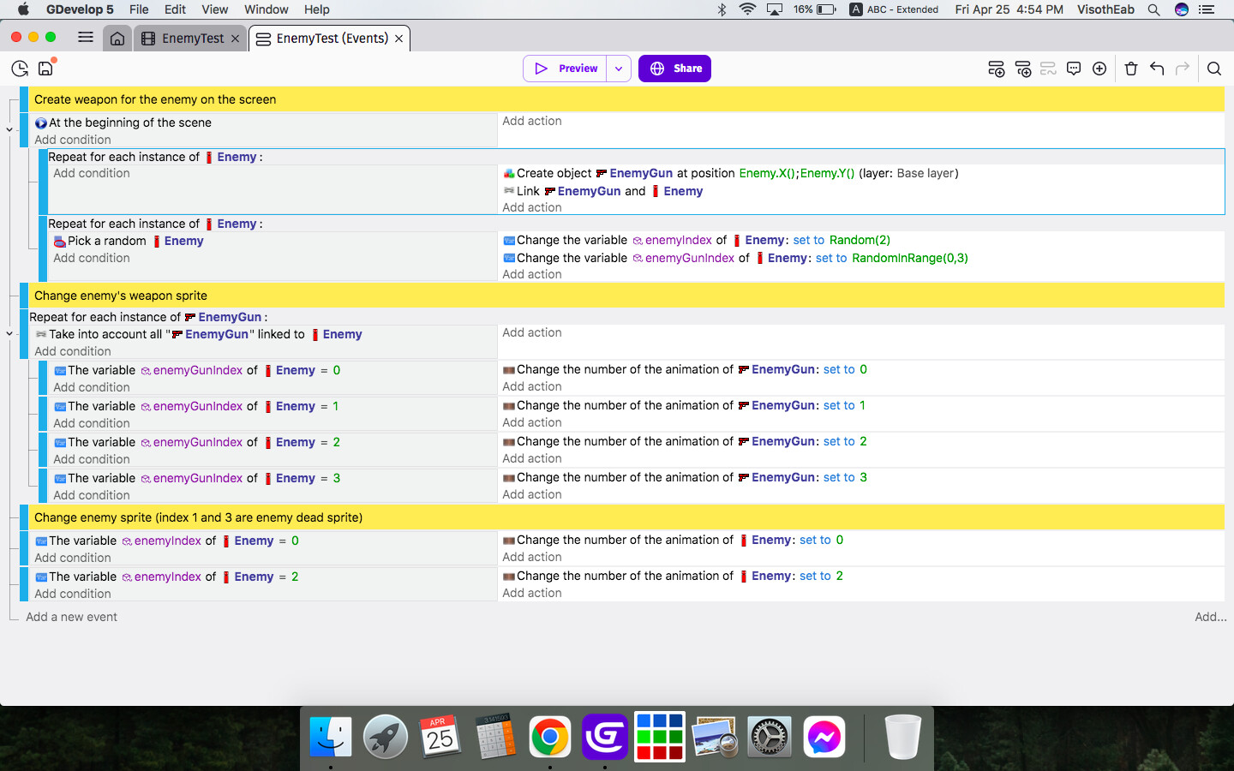Add condition under At the beginning of the scene
This screenshot has width=1234, height=771.
click(73, 140)
